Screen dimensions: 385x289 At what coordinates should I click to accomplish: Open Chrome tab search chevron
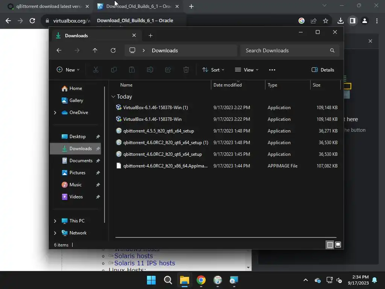pyautogui.click(x=324, y=5)
